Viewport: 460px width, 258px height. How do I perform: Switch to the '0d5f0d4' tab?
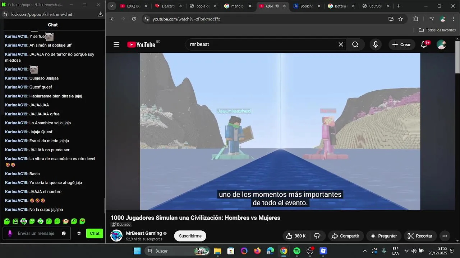coord(376,6)
